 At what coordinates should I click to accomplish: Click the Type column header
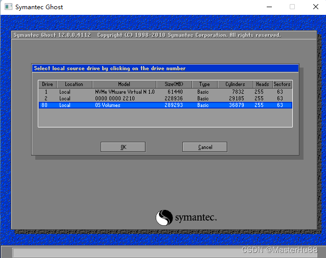point(204,84)
